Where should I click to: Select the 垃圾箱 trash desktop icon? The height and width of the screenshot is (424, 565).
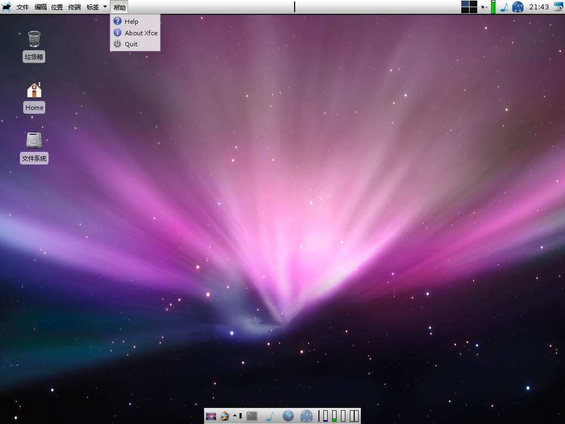point(34,46)
